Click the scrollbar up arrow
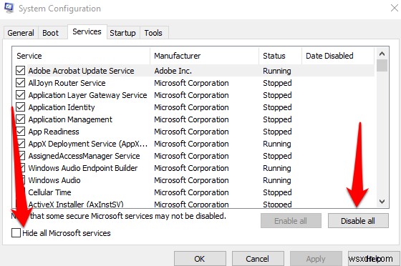This screenshot has width=401, height=266. click(x=382, y=54)
